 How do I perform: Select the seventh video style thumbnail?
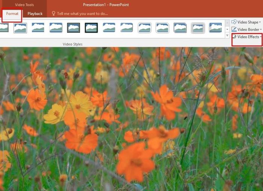(x=109, y=27)
